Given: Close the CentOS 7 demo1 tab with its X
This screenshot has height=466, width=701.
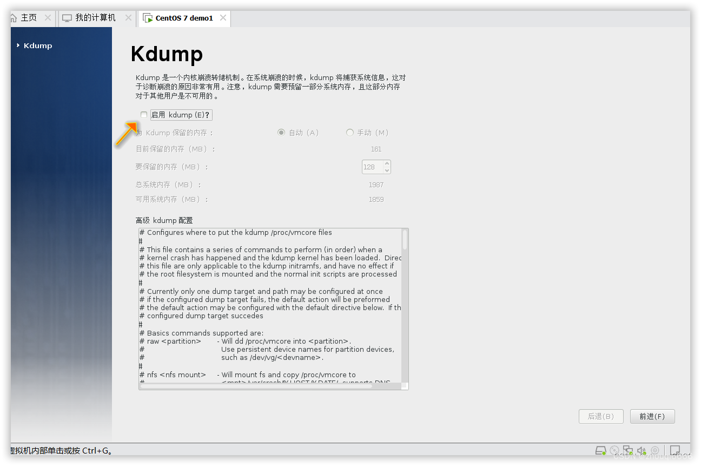Looking at the screenshot, I should point(223,18).
